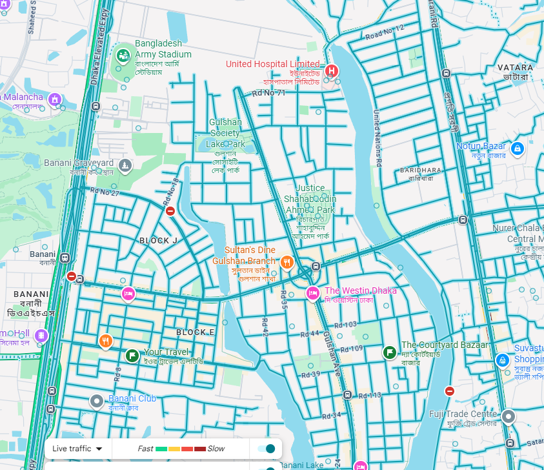Open the United Hospital Limited marker

[331, 71]
